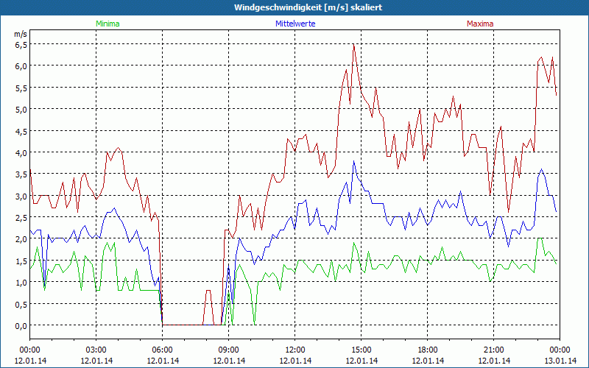Click the 4,5 y-axis value
589x368 pixels.
(21, 131)
